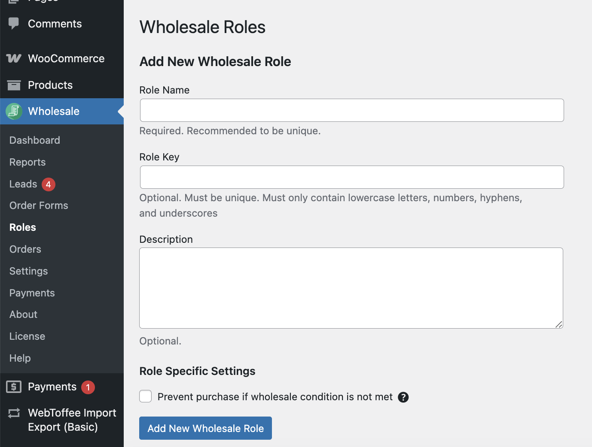Open the Products menu
This screenshot has height=447, width=592.
click(x=50, y=85)
